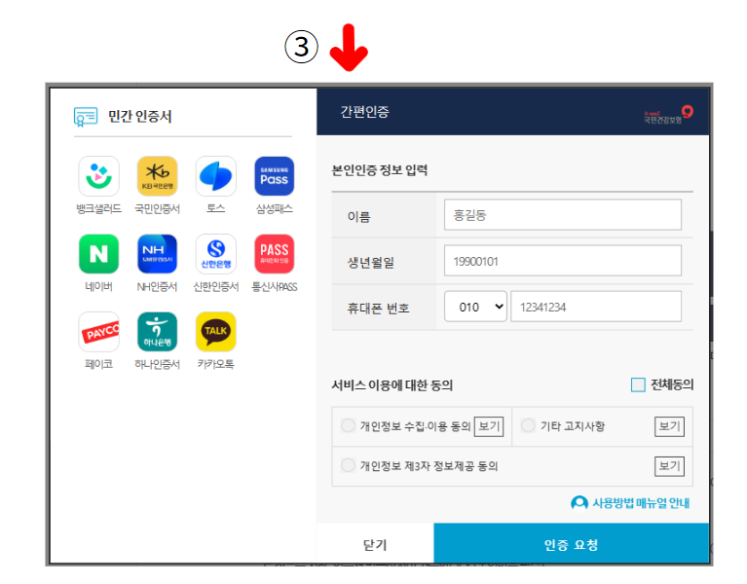Select the 신한인증서 (Shinhan) icon

coord(216,254)
